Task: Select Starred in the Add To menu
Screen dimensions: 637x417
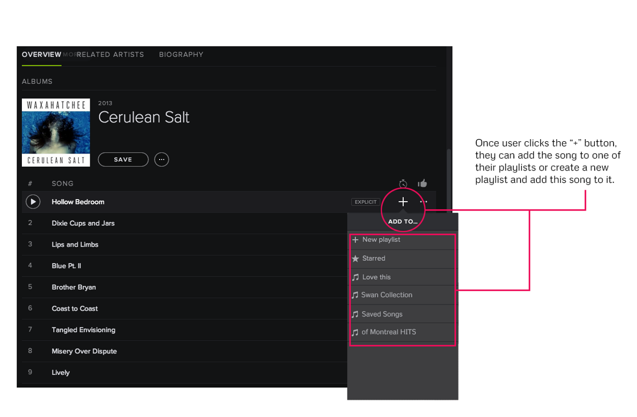Action: click(x=374, y=258)
